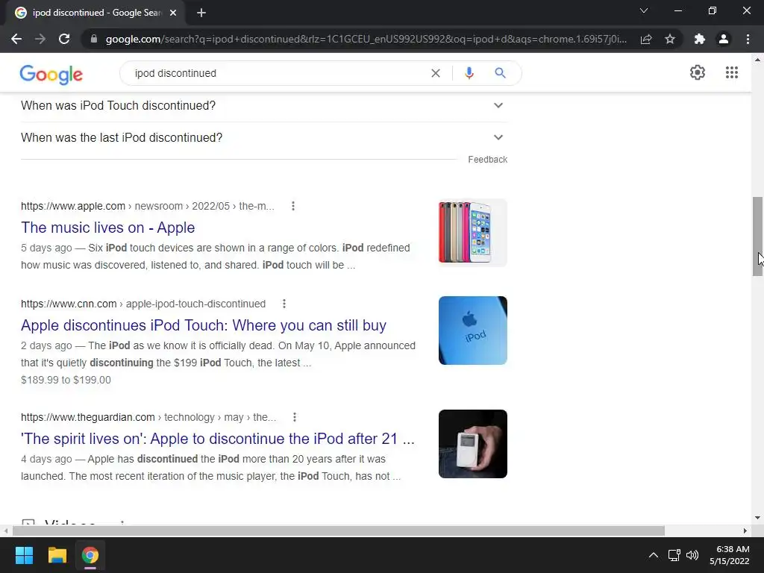Click the scroll-up arrow of vertical scrollbar
Image resolution: width=764 pixels, height=573 pixels.
[757, 60]
